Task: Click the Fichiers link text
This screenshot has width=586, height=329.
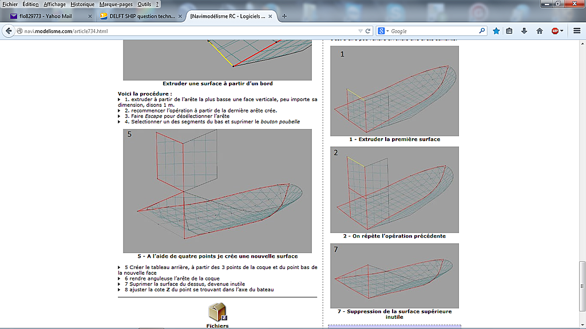Action: (x=217, y=326)
